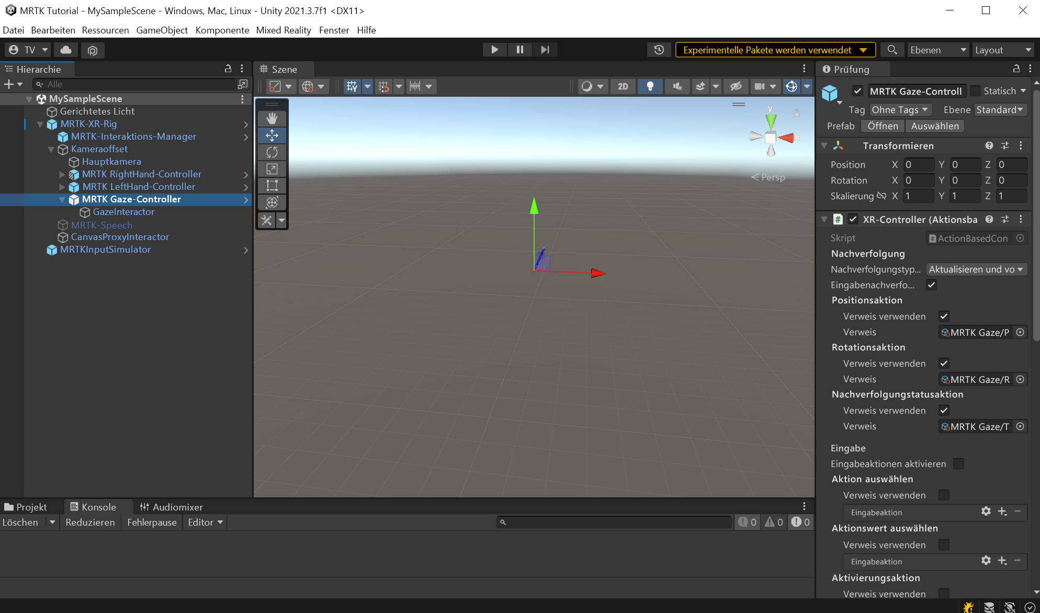Expand MRTK RightHand-Controller in the hierarchy
Viewport: 1040px width, 613px height.
[x=62, y=174]
